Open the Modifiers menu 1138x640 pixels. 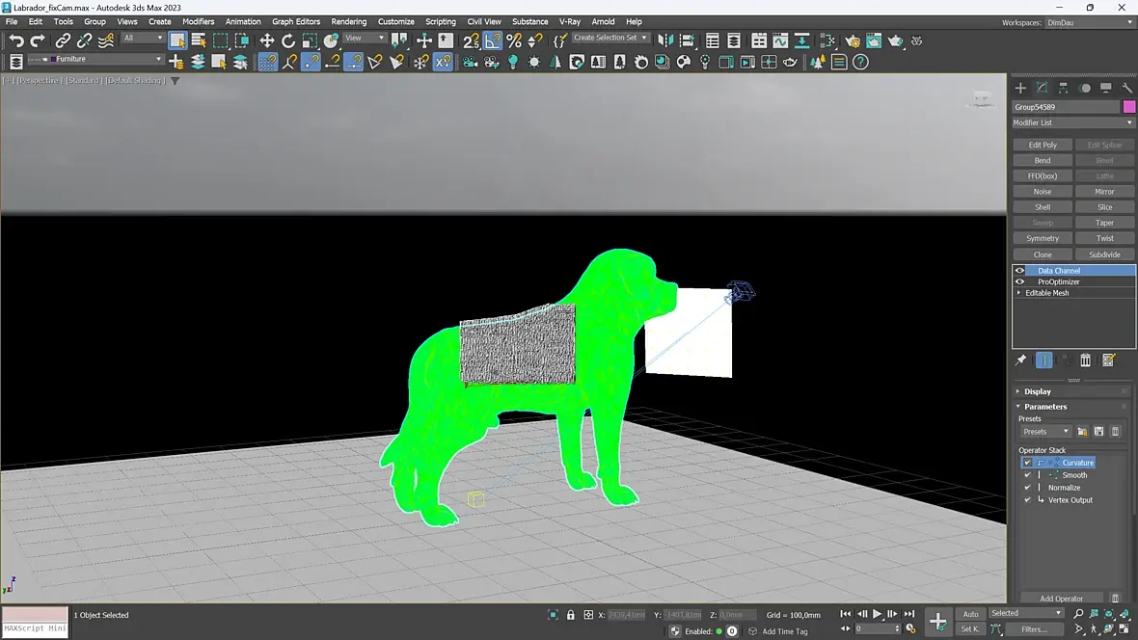pos(198,22)
